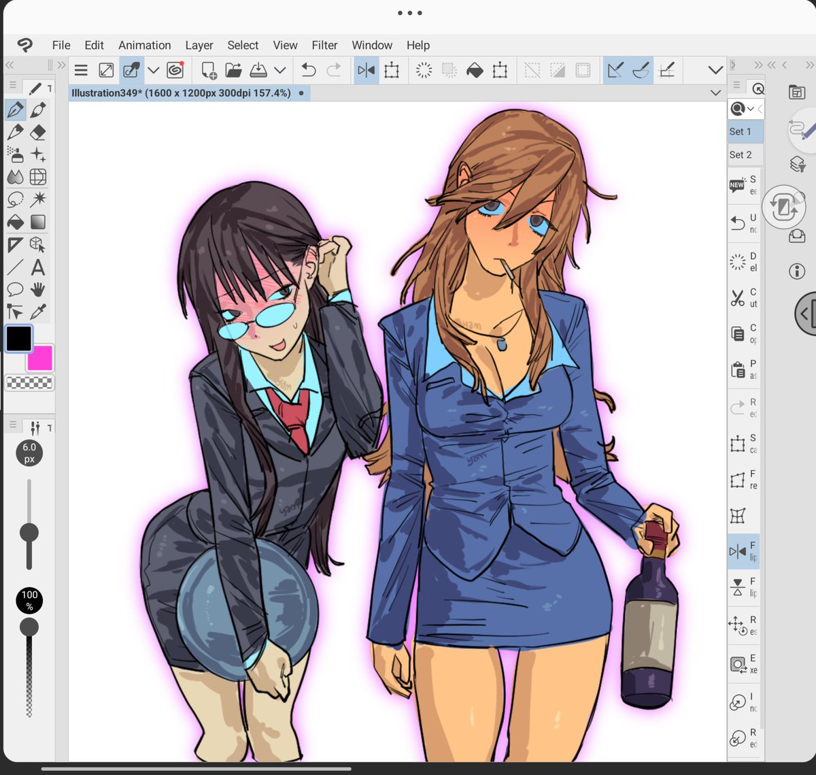The image size is (816, 775).
Task: Toggle the full-screen expand arrows icon
Action: point(106,70)
